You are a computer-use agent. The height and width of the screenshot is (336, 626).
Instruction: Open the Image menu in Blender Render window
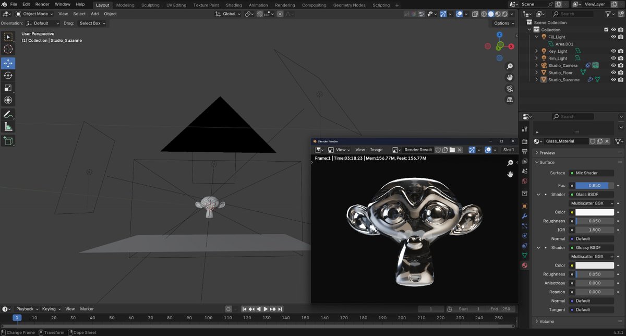(376, 150)
